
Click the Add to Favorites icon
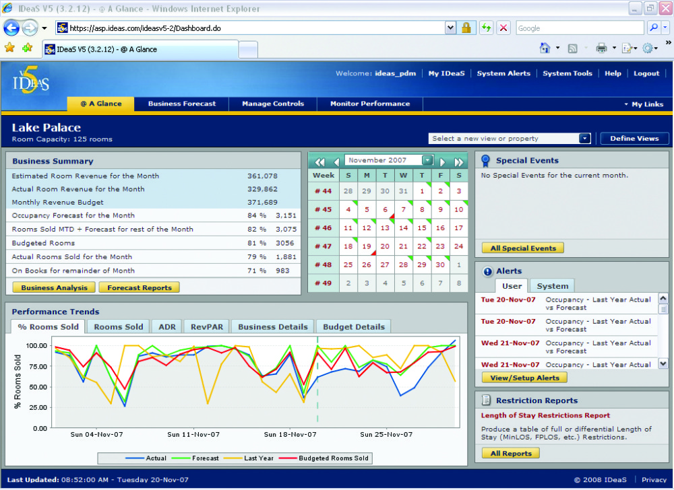[x=28, y=48]
